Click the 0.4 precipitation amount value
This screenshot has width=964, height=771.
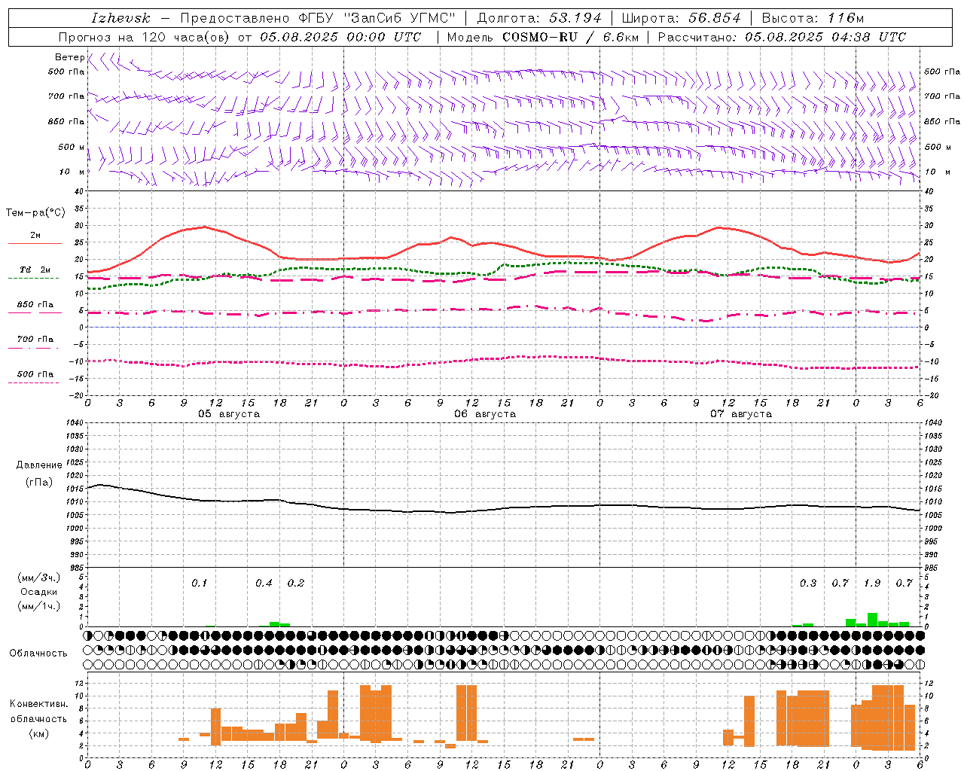coord(264,584)
